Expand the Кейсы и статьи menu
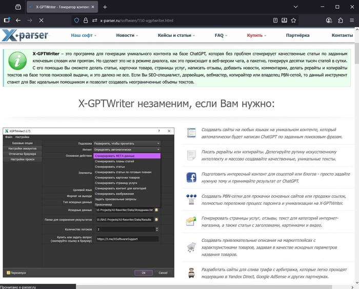The height and width of the screenshot is (289, 359). tap(176, 35)
